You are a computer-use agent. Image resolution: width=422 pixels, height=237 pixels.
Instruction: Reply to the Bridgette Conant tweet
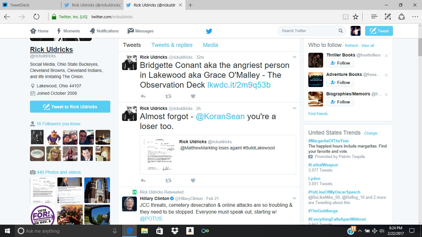click(143, 96)
